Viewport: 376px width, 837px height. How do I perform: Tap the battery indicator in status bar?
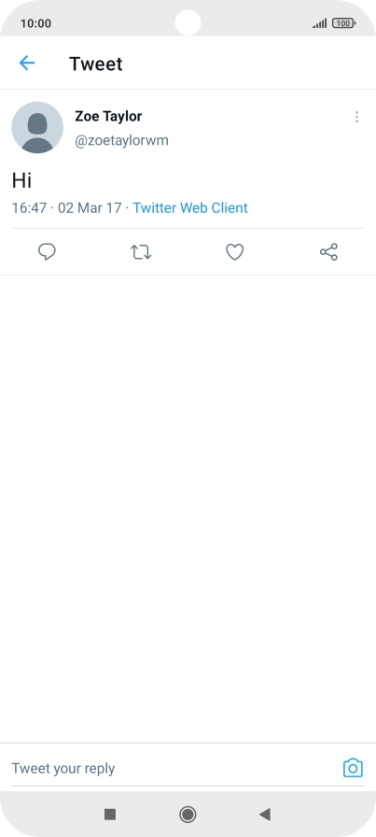click(344, 23)
